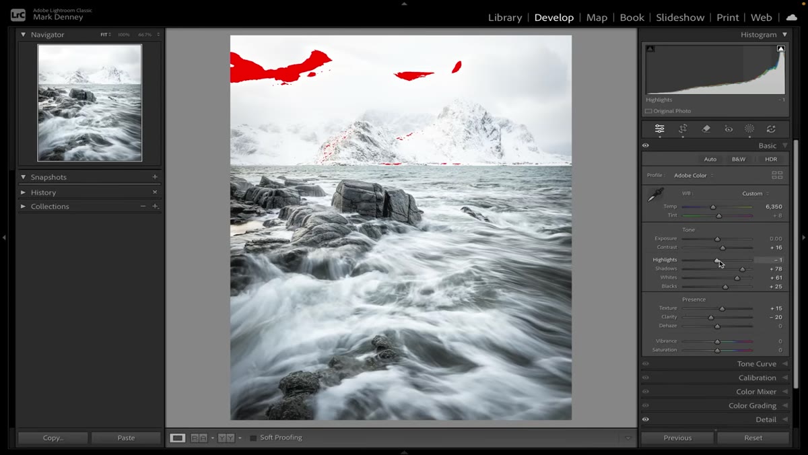Open the Adobe Color profile dropdown
This screenshot has width=808, height=455.
(x=694, y=176)
